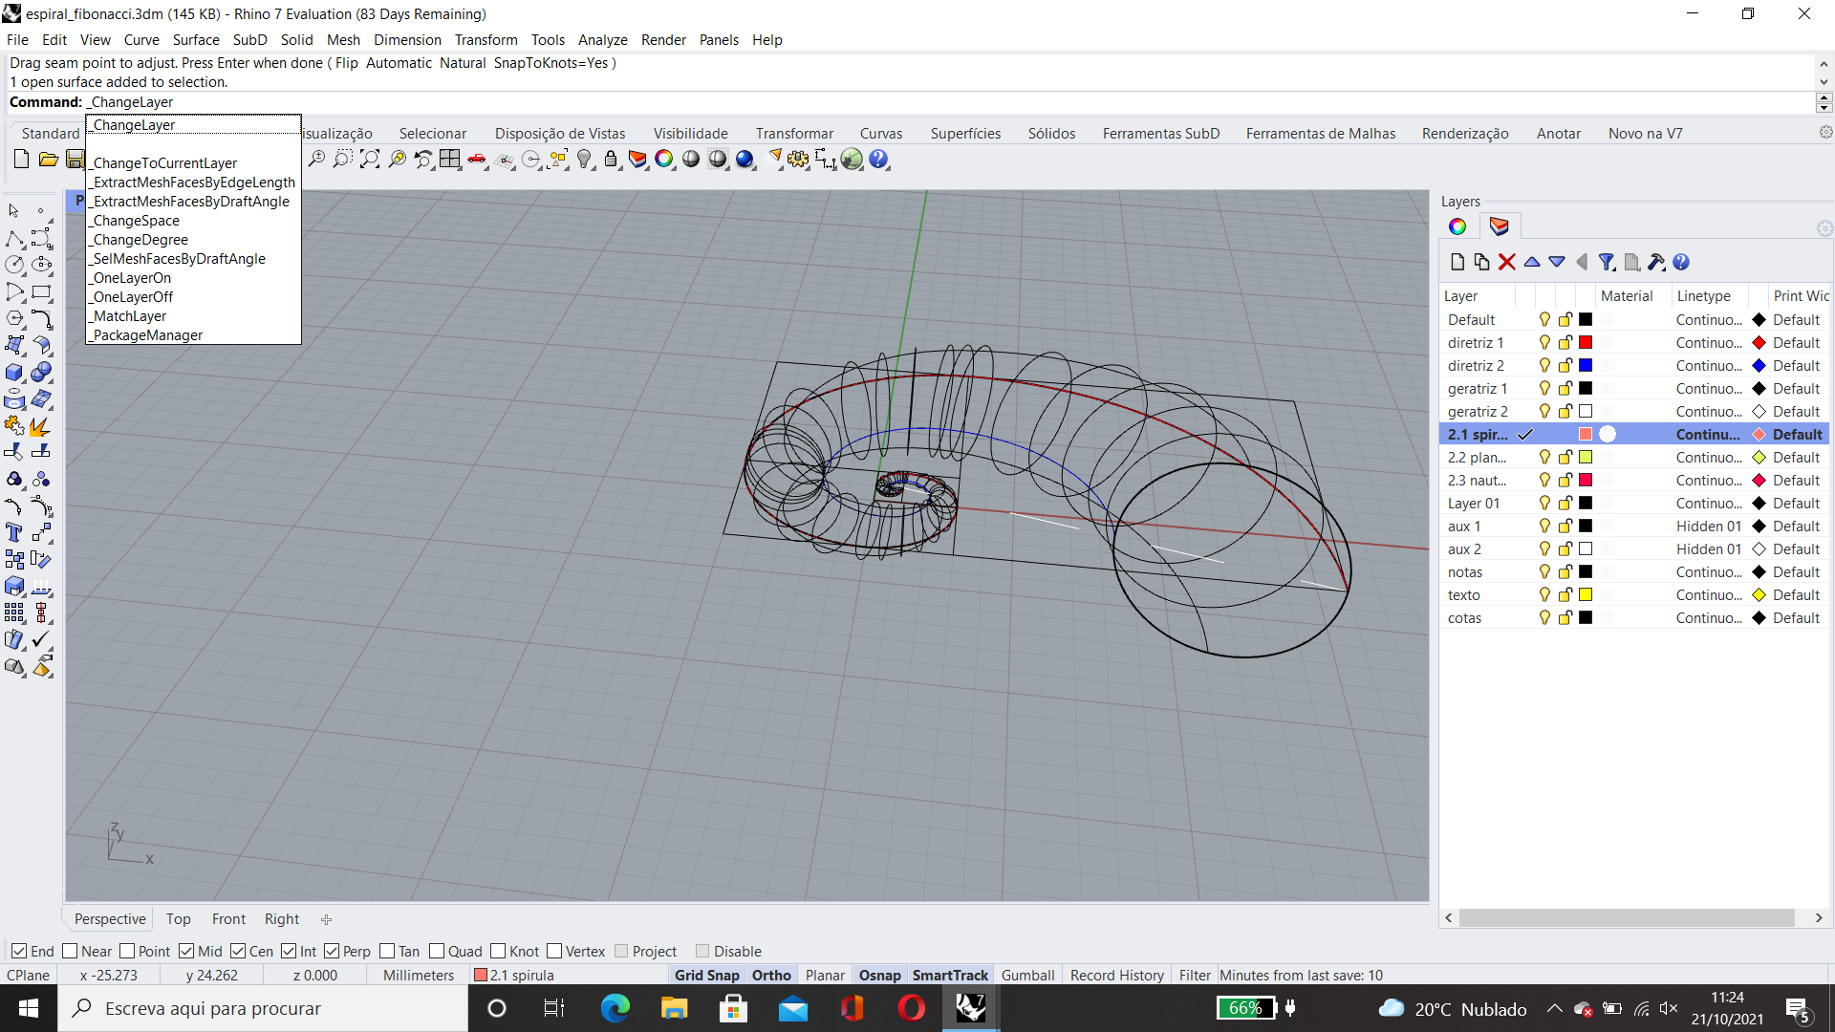Click the hammer Tools icon in Layers panel
This screenshot has height=1032, width=1835.
[1656, 262]
